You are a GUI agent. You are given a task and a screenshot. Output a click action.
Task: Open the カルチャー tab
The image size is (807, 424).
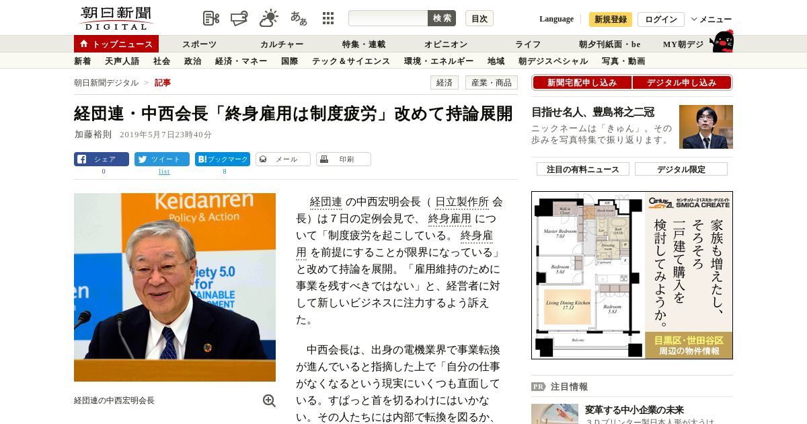(282, 44)
